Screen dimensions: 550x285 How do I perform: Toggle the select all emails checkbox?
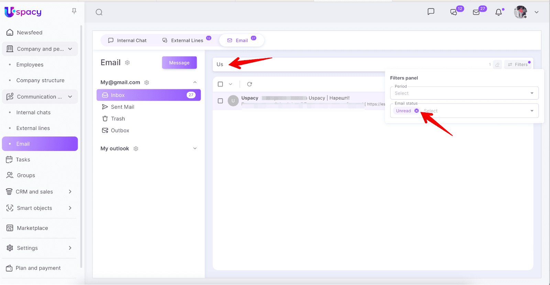pyautogui.click(x=220, y=84)
